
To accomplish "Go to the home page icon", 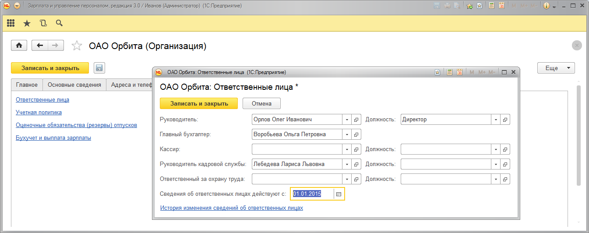I will (19, 46).
